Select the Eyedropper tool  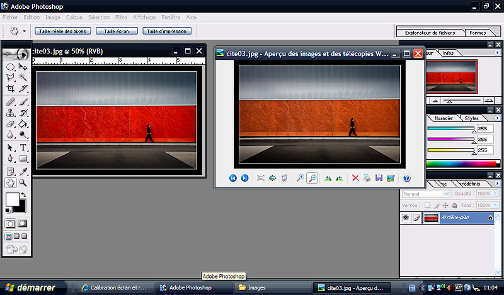[23, 172]
